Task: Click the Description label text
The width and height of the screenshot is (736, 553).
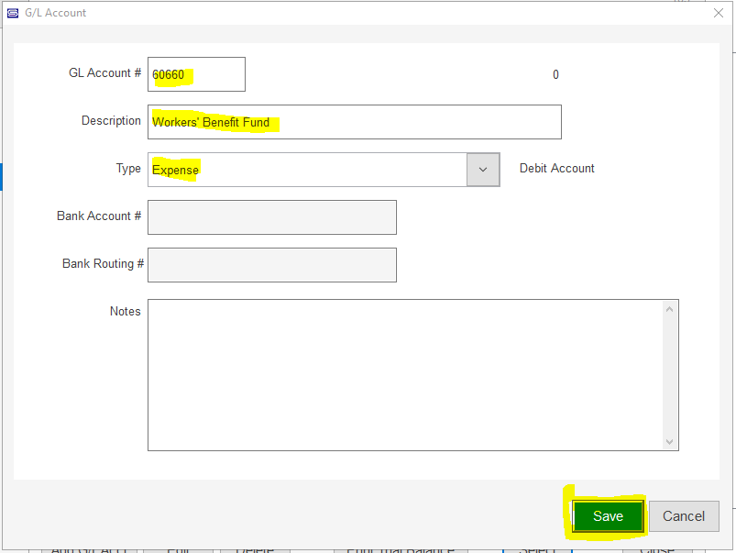Action: (x=111, y=121)
